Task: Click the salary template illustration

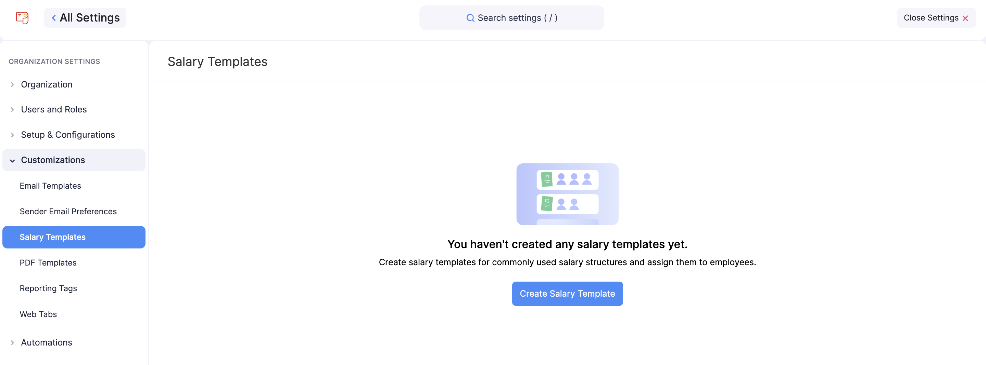Action: [x=567, y=194]
